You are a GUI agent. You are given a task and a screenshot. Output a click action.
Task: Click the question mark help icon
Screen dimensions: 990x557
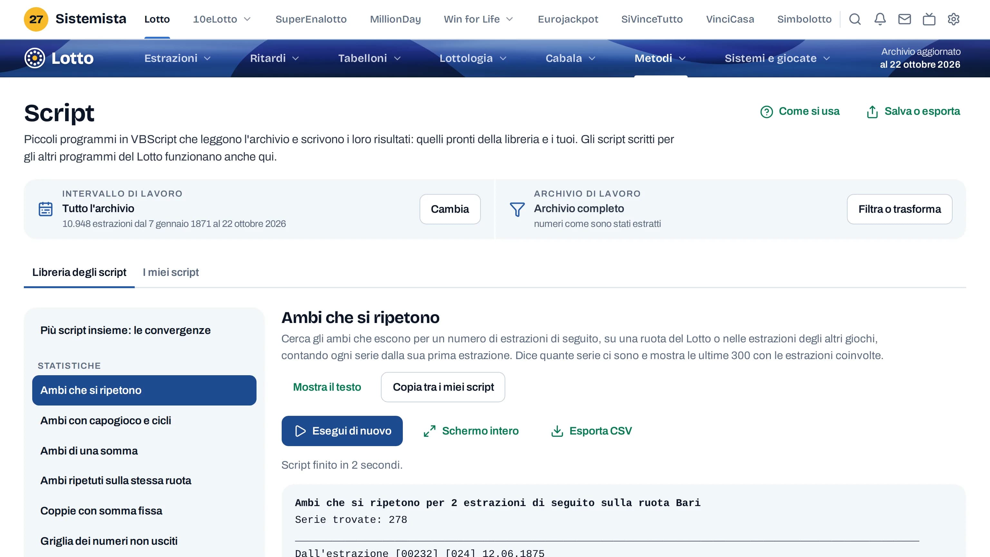766,112
